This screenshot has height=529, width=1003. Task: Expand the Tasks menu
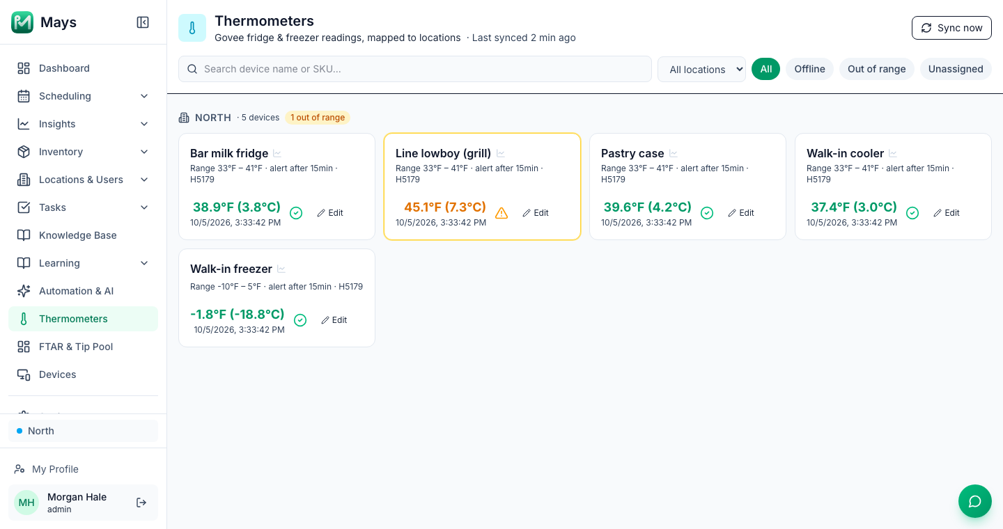tap(84, 207)
